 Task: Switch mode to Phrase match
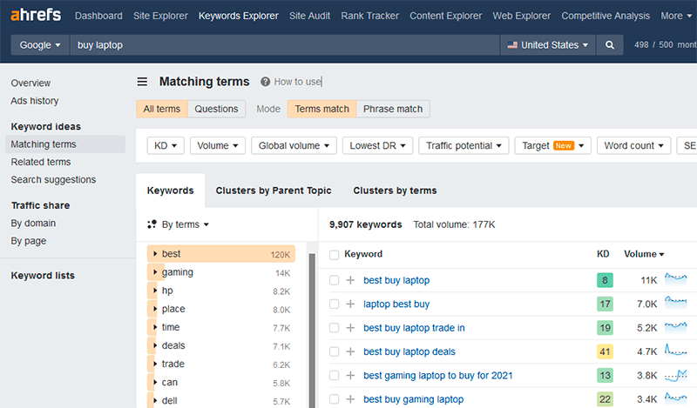(393, 109)
